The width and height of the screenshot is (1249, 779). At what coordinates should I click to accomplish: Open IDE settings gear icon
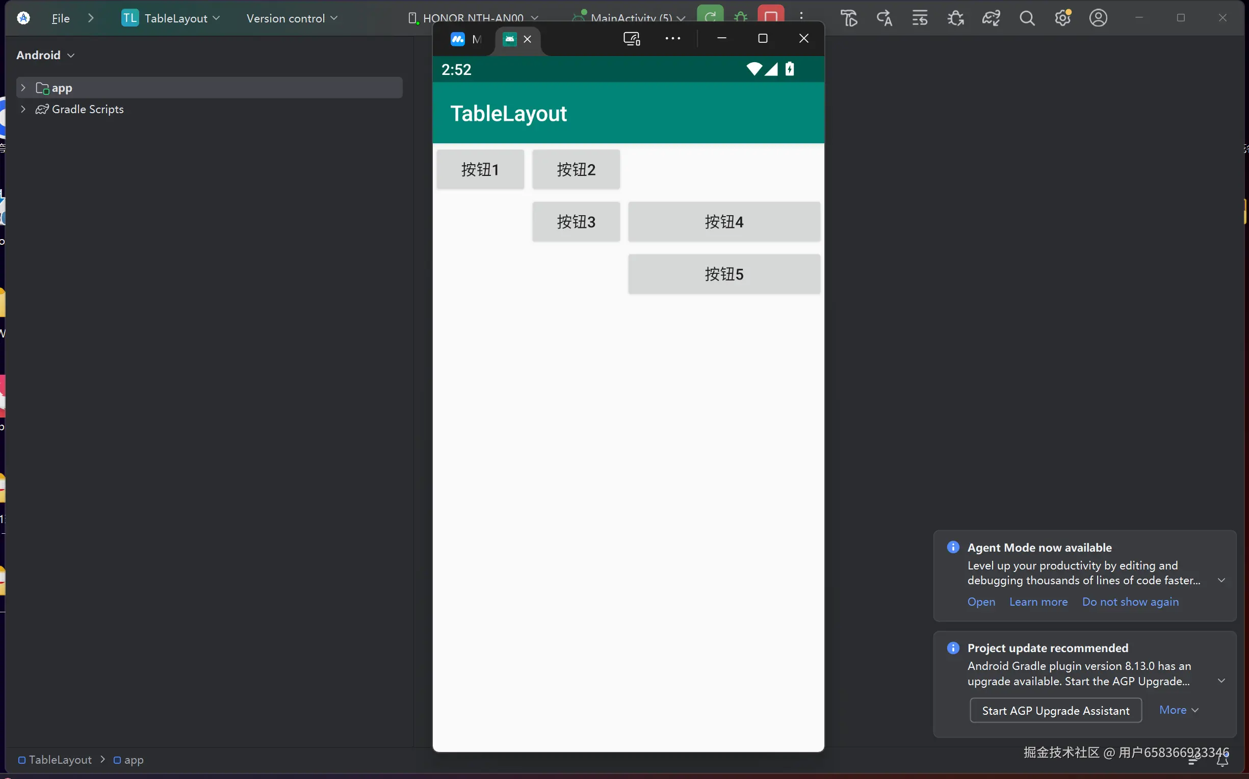[x=1062, y=18]
